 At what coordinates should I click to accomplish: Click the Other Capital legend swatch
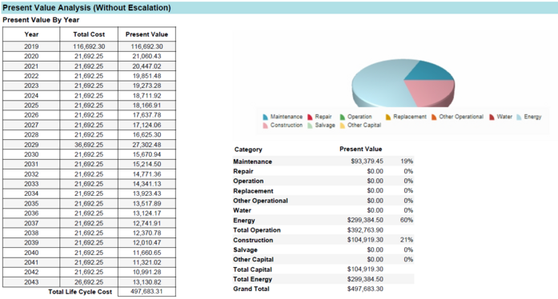(343, 126)
